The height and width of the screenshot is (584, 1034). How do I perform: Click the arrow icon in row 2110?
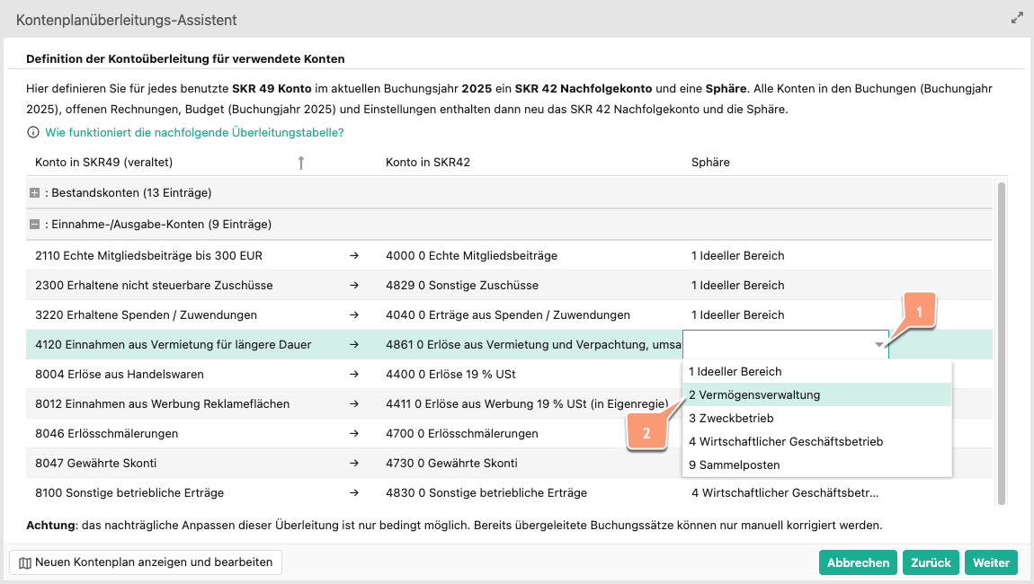point(354,256)
